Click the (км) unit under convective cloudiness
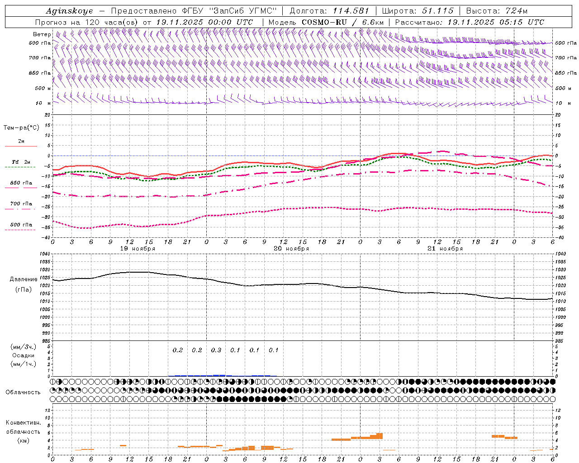The width and height of the screenshot is (579, 463). [x=24, y=440]
